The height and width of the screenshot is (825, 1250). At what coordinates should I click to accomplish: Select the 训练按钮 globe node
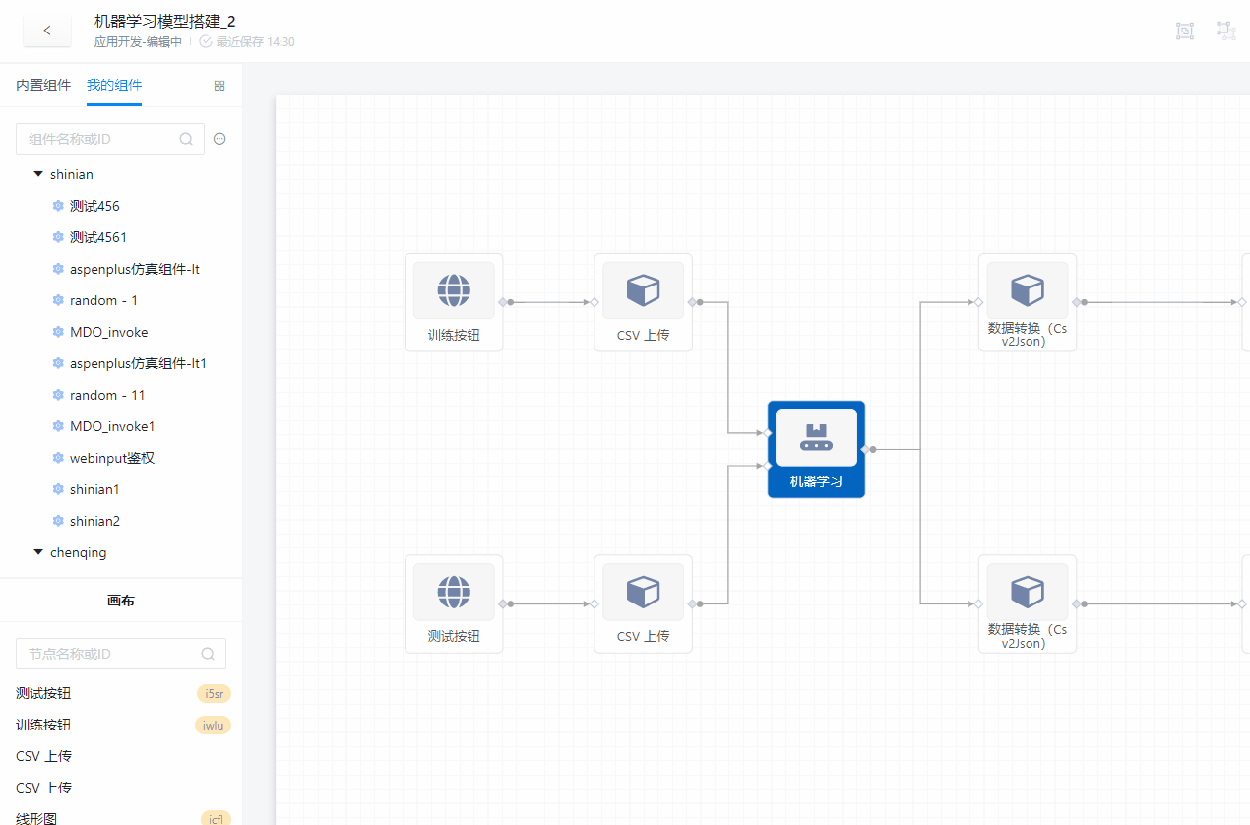pyautogui.click(x=454, y=301)
